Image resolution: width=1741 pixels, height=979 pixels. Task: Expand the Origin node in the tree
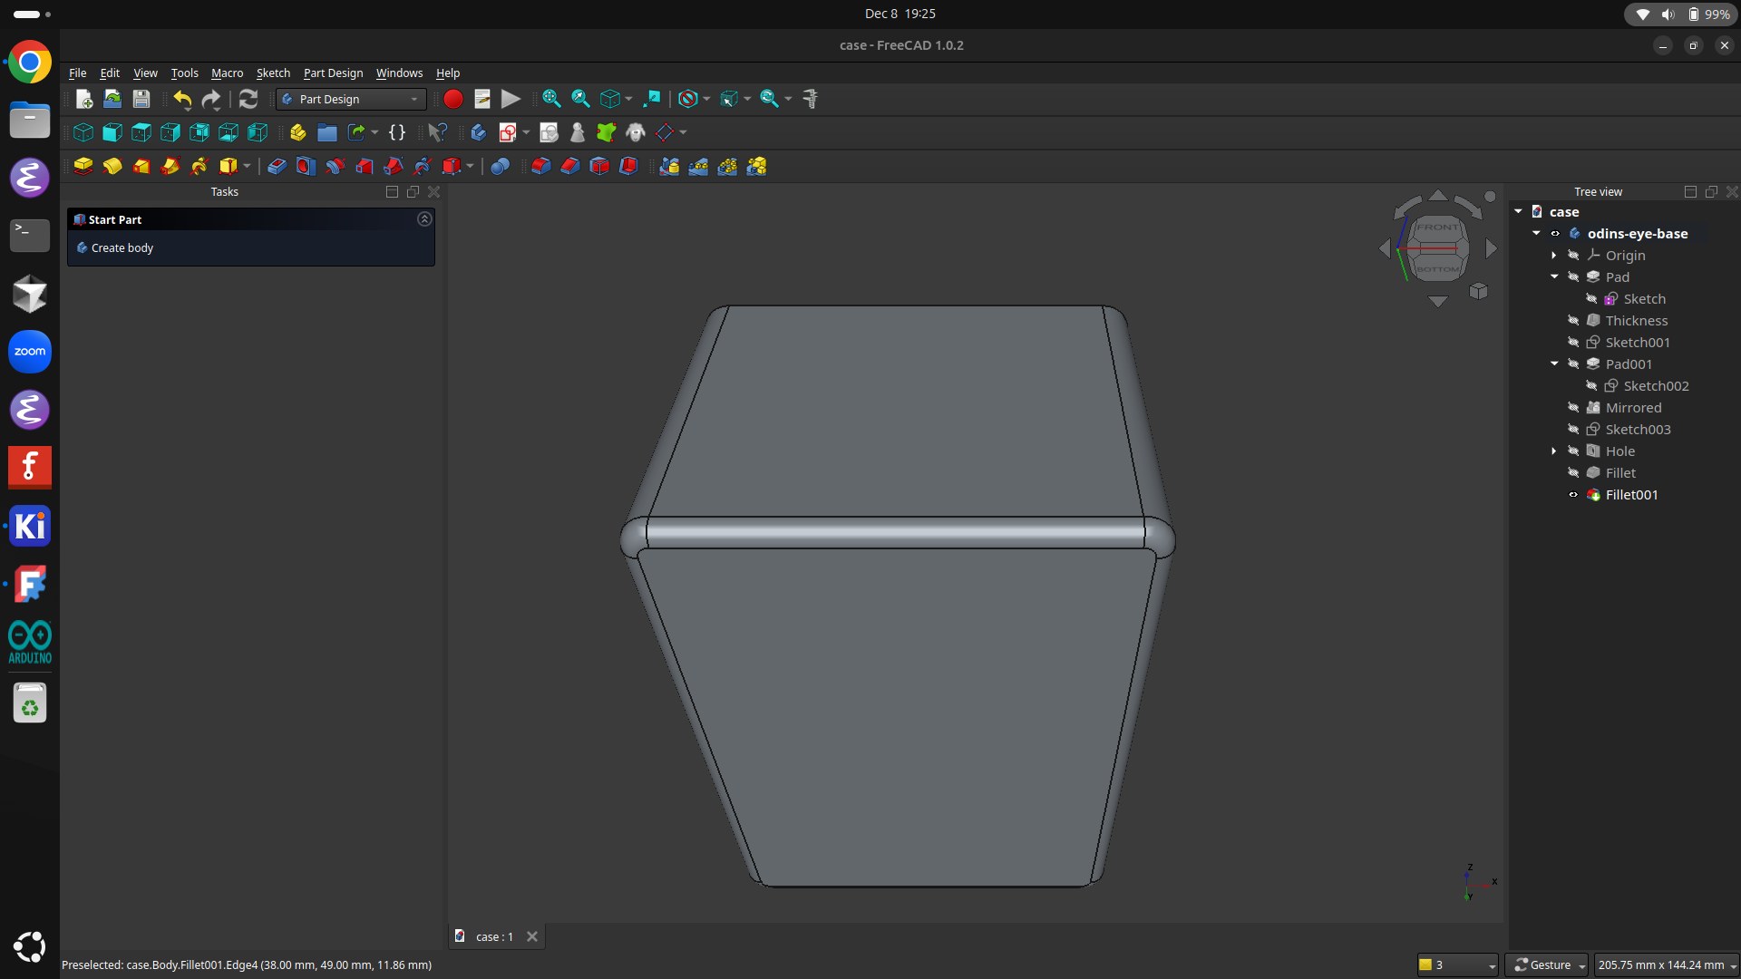(1553, 255)
